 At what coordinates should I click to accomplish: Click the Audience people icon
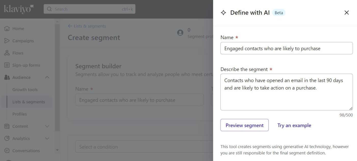(7, 77)
